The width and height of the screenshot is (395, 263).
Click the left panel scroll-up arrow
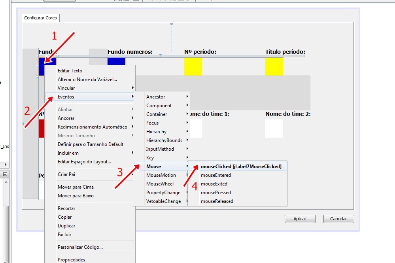pyautogui.click(x=6, y=182)
